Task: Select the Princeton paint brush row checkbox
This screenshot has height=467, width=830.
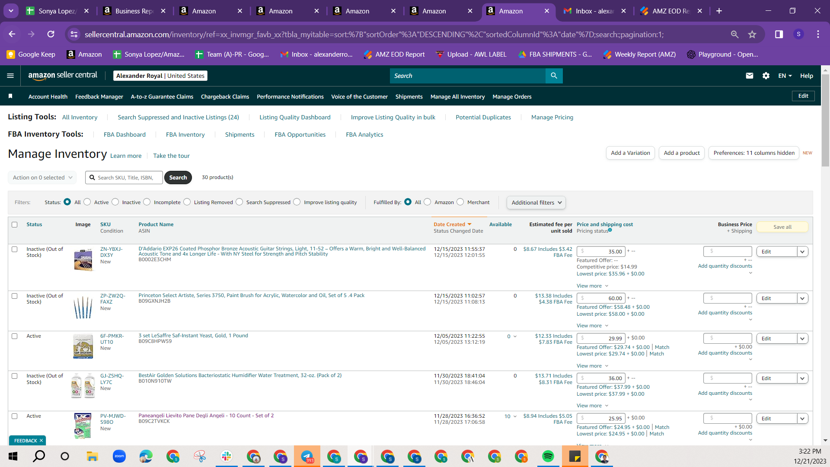Action: (15, 296)
